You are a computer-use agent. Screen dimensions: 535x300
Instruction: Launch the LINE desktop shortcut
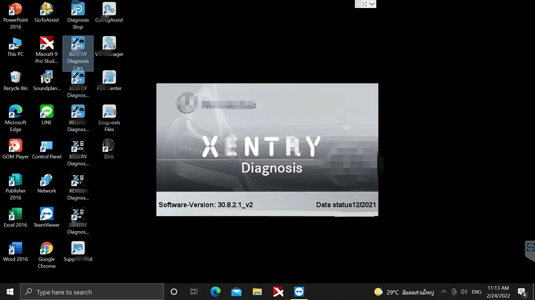pyautogui.click(x=47, y=115)
